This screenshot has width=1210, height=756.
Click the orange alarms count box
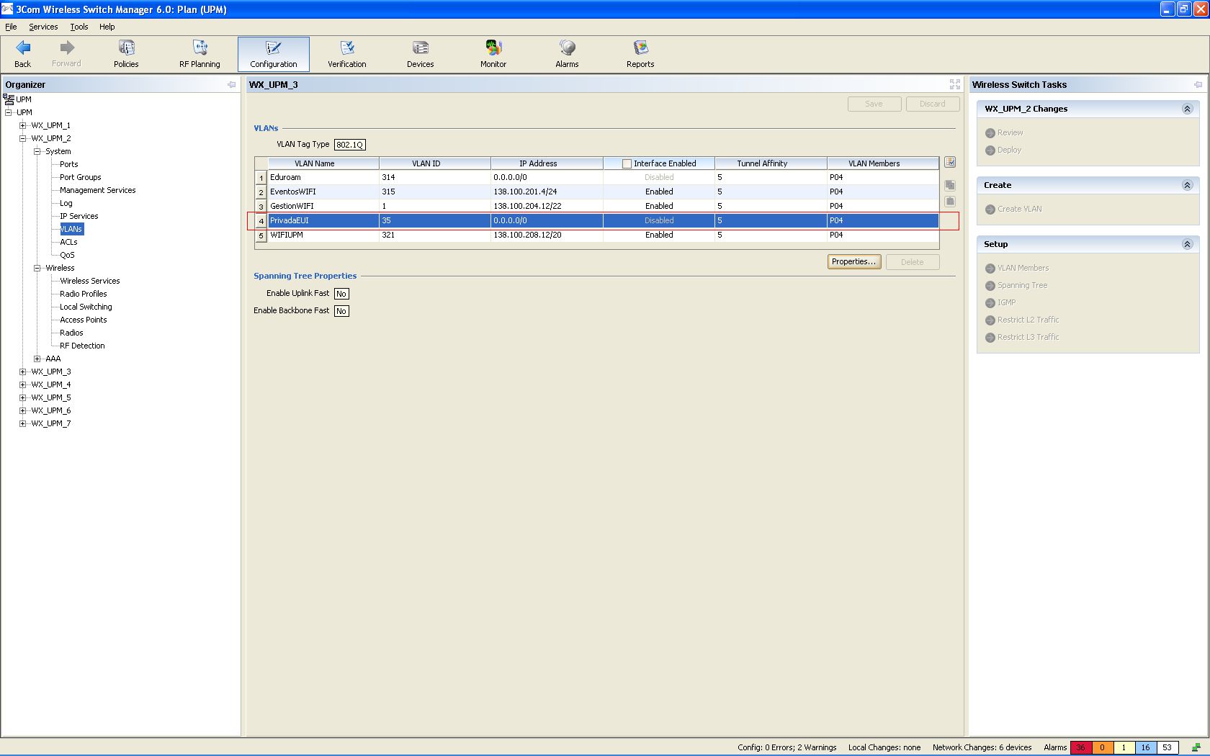tap(1102, 747)
